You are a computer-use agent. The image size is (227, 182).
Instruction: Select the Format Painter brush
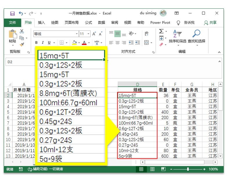coord(22,44)
